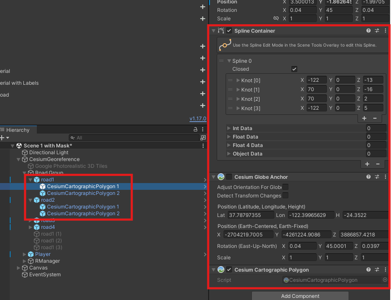Click the Cesium Cartographic Polygon component icon
The height and width of the screenshot is (300, 391).
(x=221, y=269)
